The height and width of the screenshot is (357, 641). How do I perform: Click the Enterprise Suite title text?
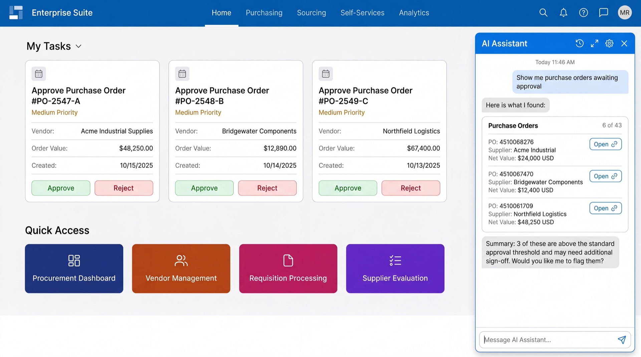62,13
